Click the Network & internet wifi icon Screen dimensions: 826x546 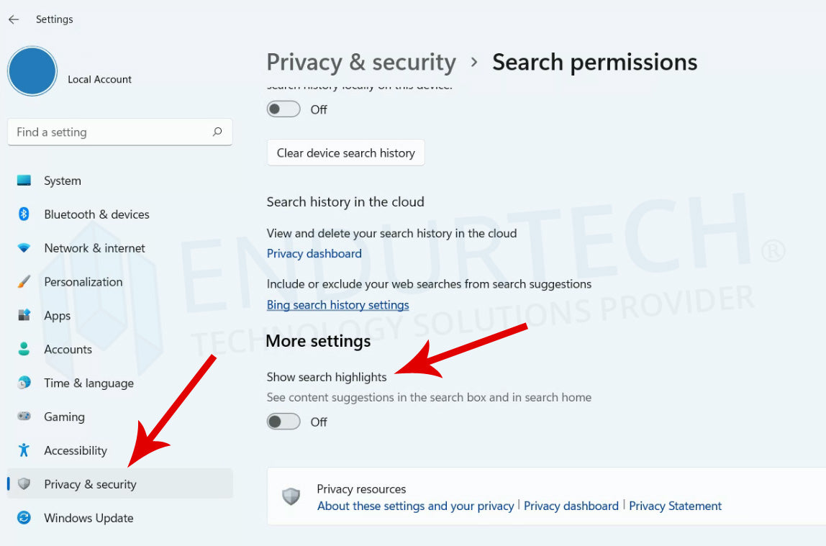[x=24, y=248]
